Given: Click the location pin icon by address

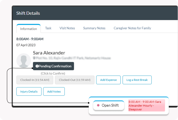Looking at the screenshot, I should (34, 58).
